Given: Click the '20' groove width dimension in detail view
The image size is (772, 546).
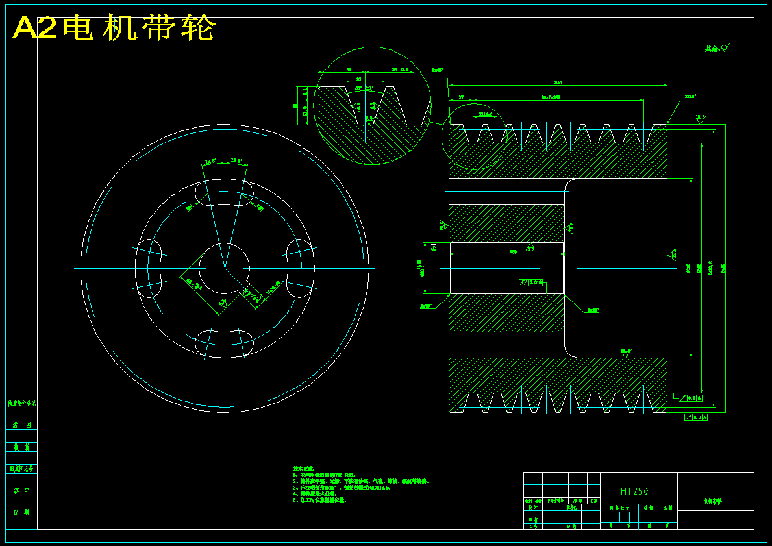Looking at the screenshot, I should click(x=358, y=79).
